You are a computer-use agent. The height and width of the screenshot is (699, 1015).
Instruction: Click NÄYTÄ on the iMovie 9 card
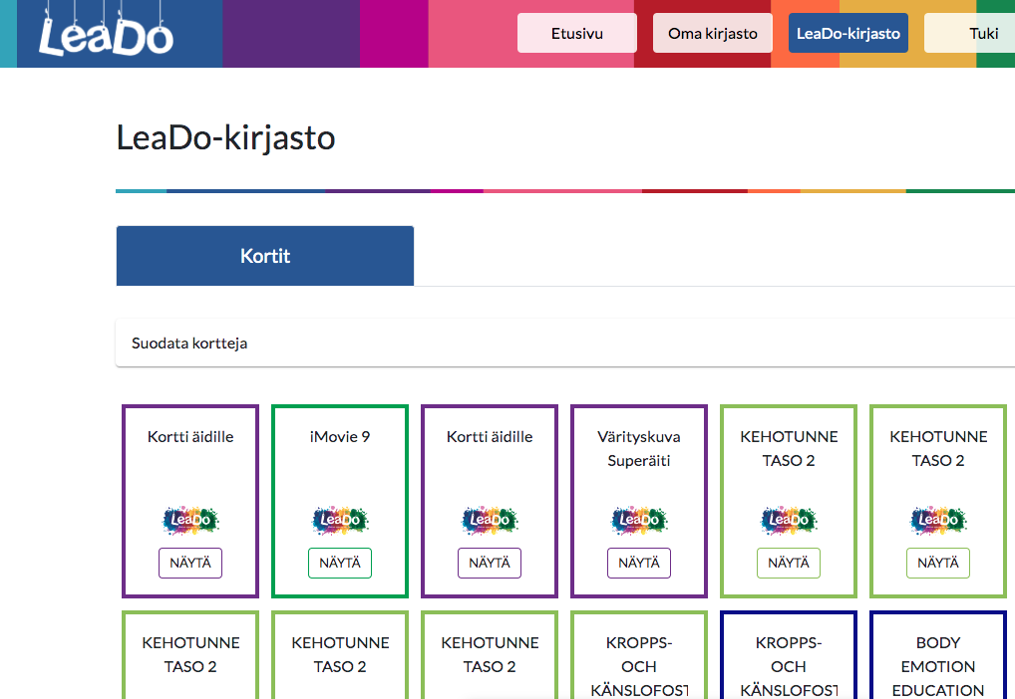[340, 563]
